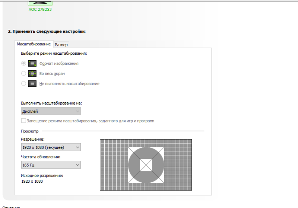The height and width of the screenshot is (208, 298).
Task: Open the Разрешение dropdown showing 1920 x 1080
Action: pyautogui.click(x=51, y=147)
